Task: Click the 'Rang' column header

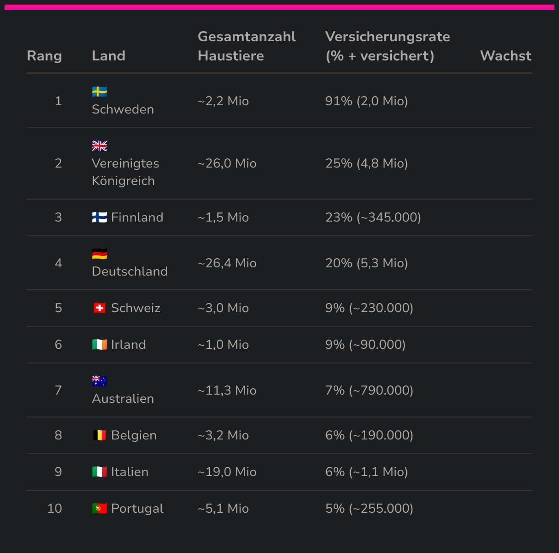Action: click(44, 56)
